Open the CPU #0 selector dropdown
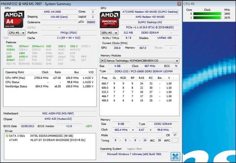 pos(17,33)
